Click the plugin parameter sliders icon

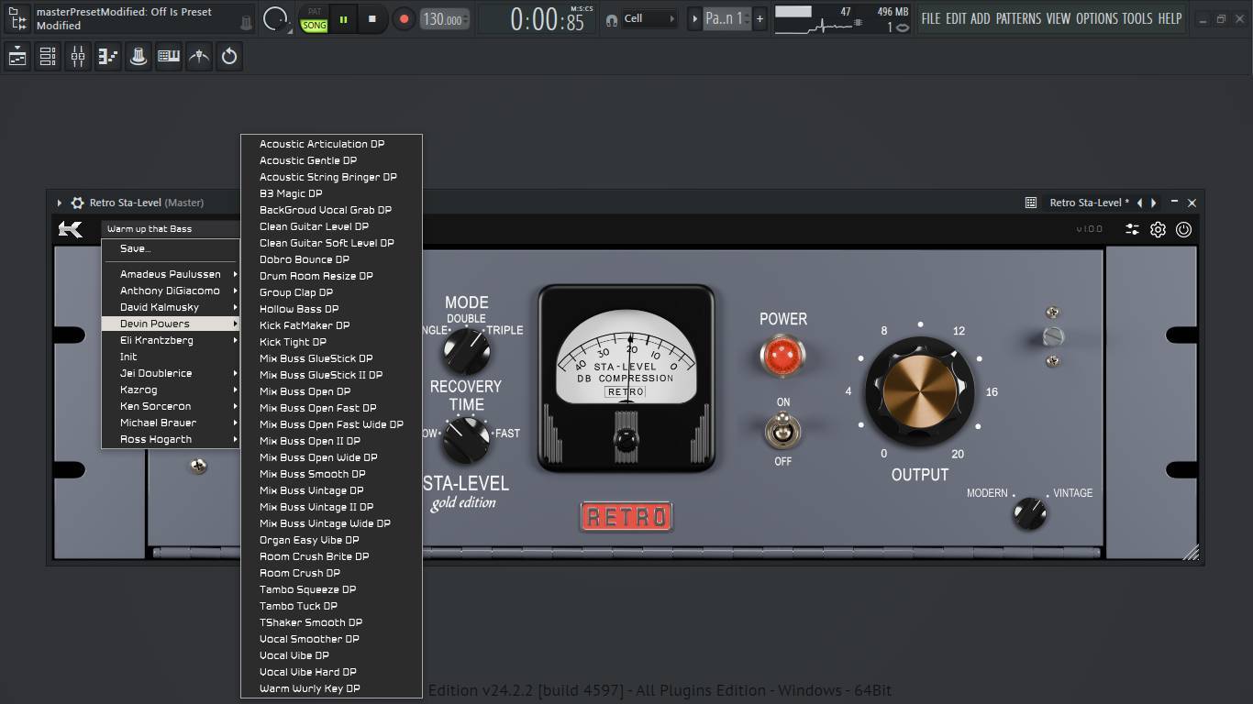(1132, 229)
